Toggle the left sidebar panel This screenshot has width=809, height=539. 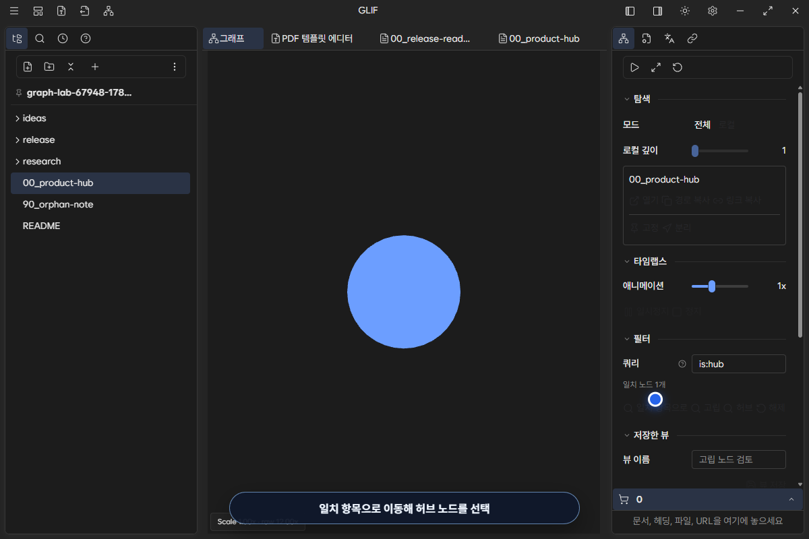[630, 11]
